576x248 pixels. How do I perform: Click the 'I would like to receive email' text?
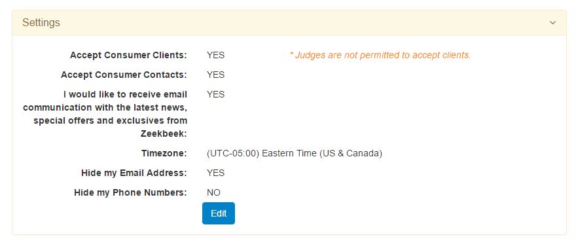125,94
